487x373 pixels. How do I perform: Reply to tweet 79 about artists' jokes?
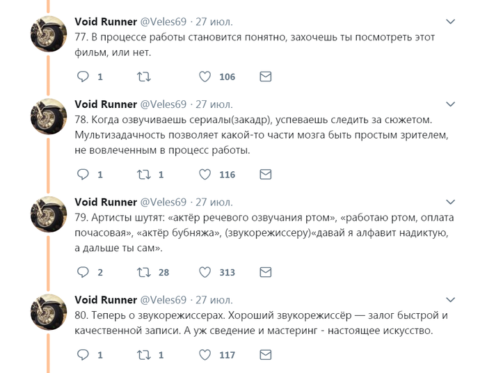83,272
